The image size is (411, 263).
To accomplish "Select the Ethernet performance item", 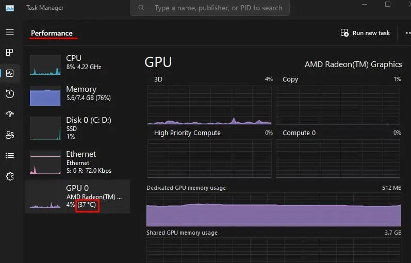I will pos(77,161).
